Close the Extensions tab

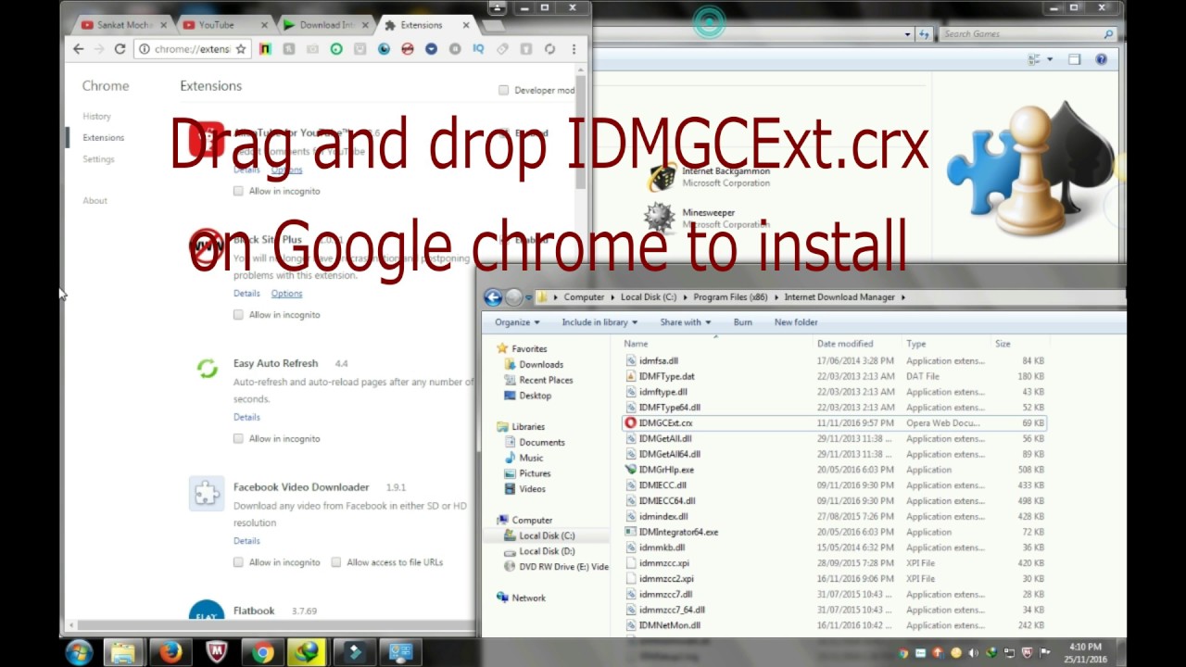point(466,25)
